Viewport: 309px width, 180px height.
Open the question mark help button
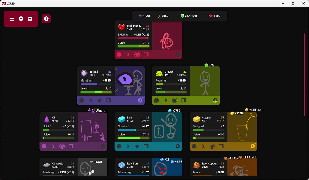46,19
